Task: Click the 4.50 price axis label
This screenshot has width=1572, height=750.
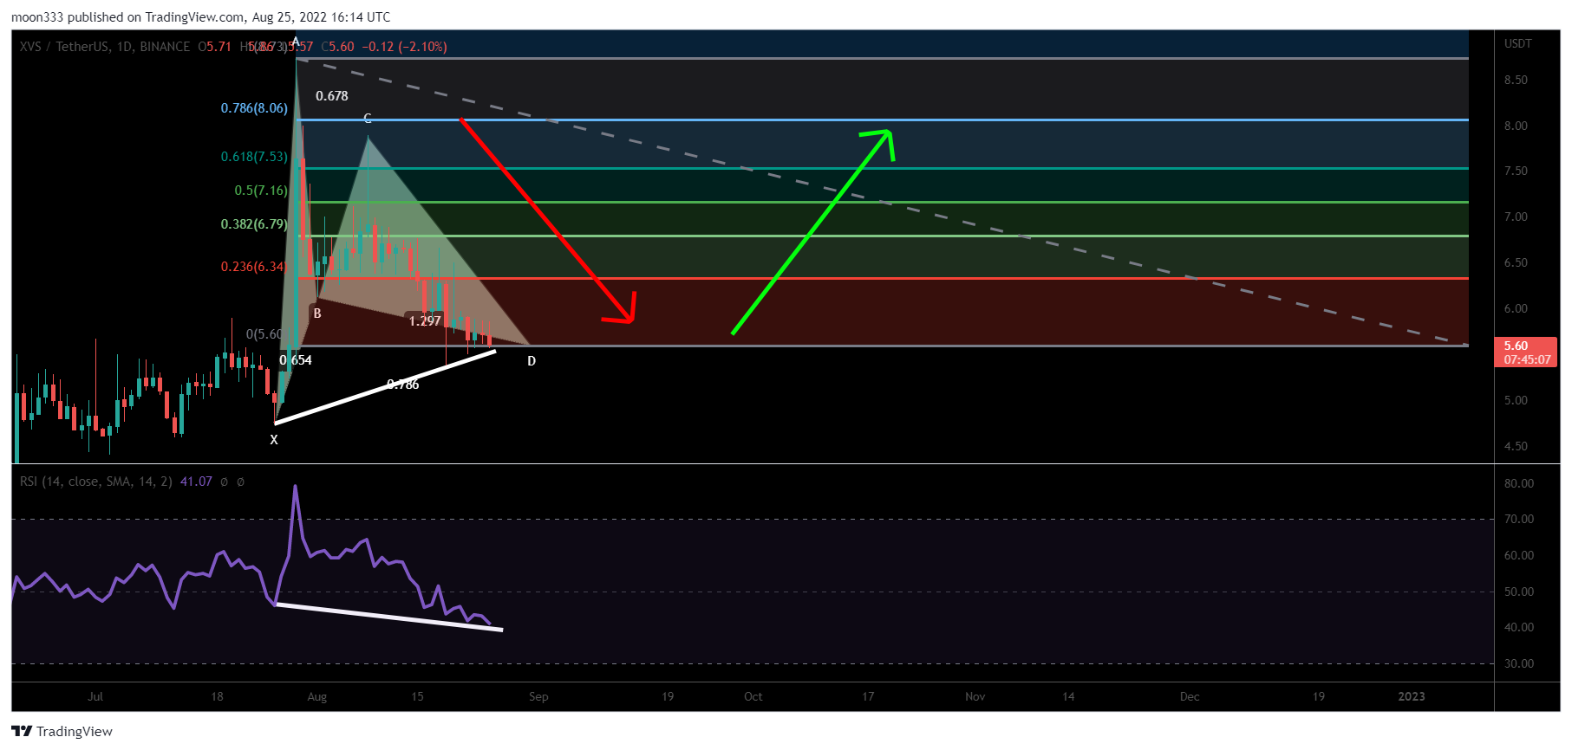Action: point(1517,447)
